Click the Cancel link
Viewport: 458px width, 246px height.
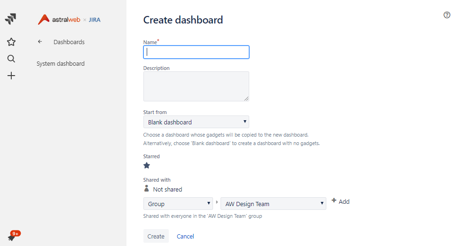click(185, 237)
